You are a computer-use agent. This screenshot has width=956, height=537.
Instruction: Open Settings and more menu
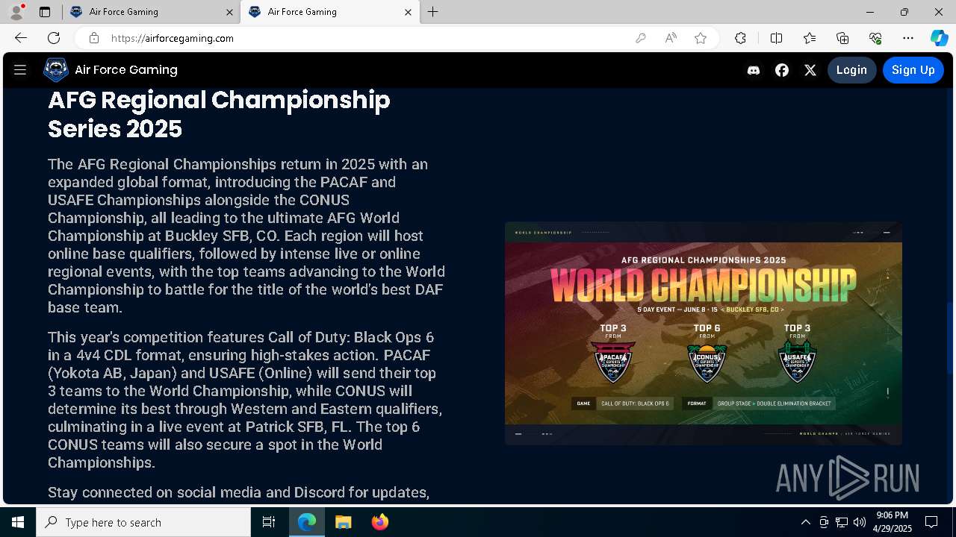pyautogui.click(x=908, y=38)
